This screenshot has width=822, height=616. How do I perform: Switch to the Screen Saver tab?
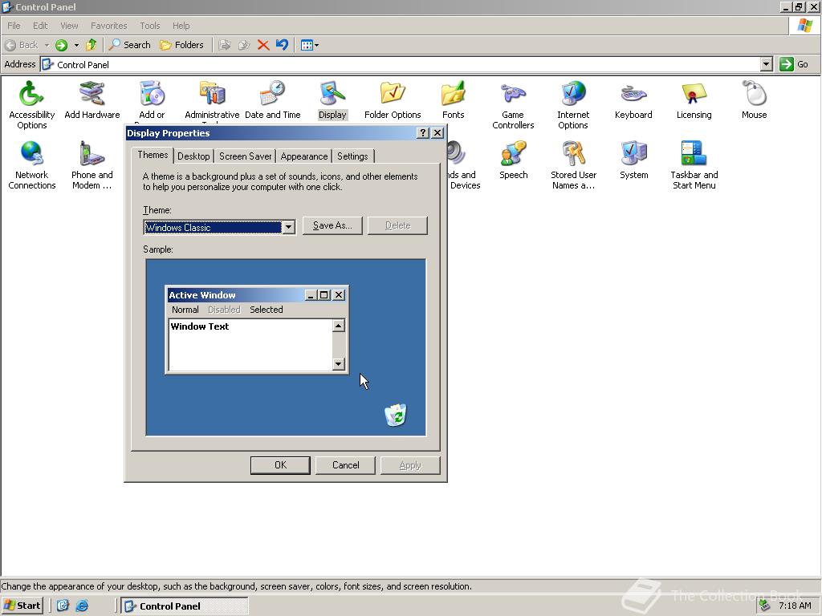[246, 156]
